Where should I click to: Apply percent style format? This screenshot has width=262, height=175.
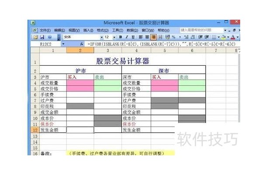point(174,37)
